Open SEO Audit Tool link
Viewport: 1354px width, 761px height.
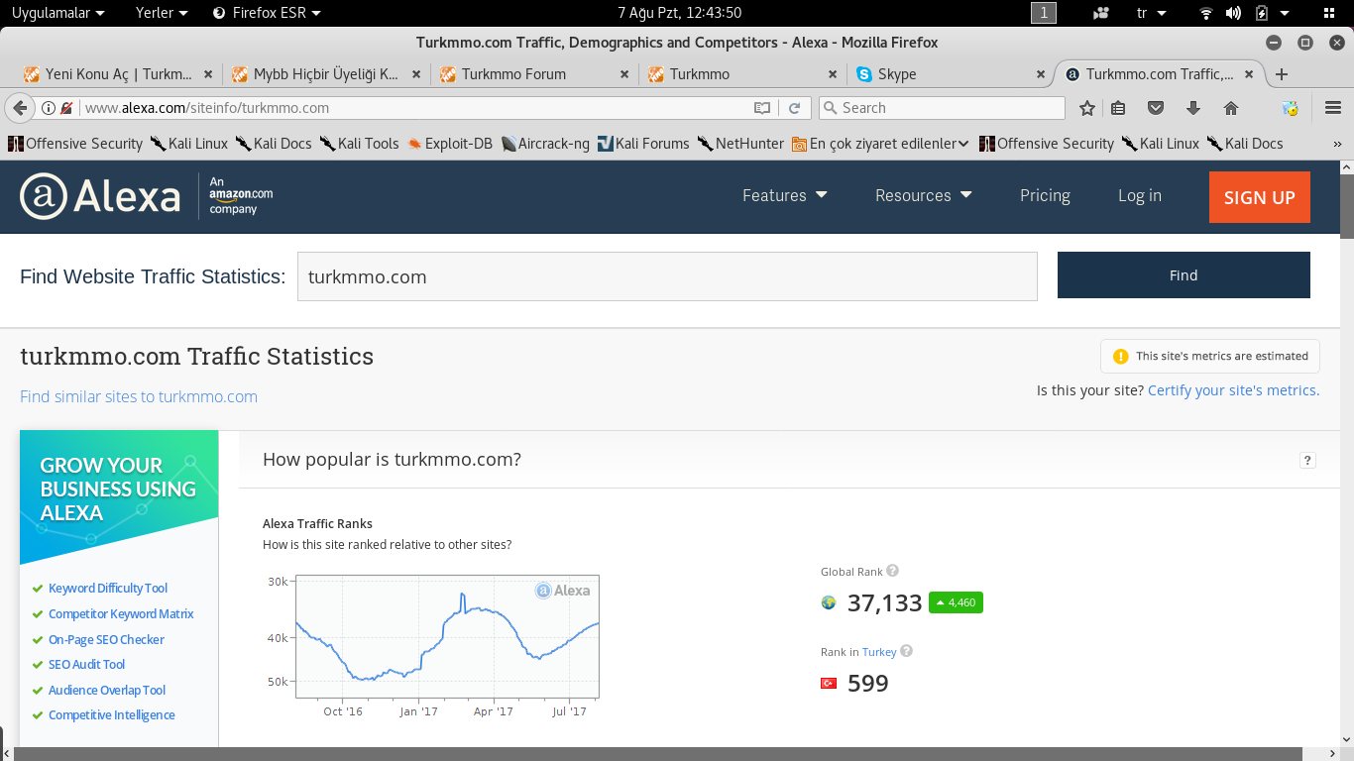click(86, 665)
